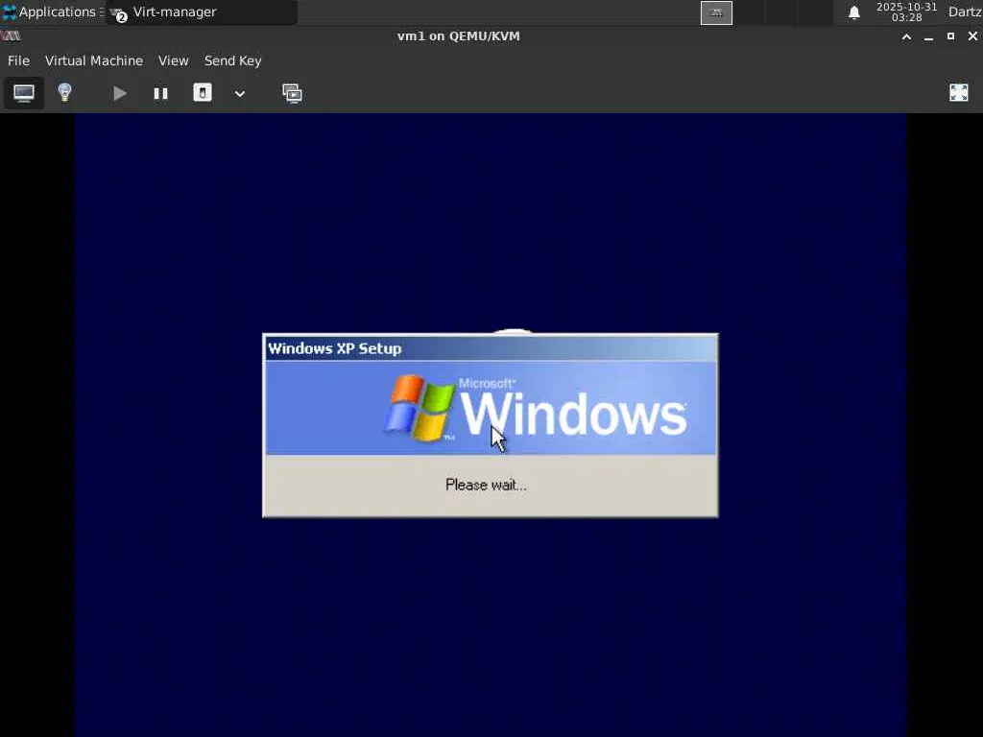Click the date and time clock

point(906,12)
